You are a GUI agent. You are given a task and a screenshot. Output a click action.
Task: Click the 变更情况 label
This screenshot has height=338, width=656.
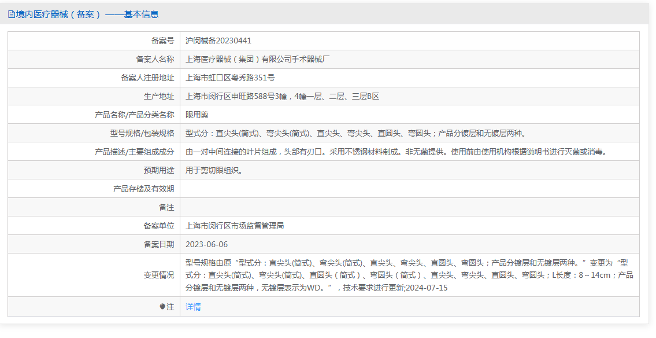point(159,275)
